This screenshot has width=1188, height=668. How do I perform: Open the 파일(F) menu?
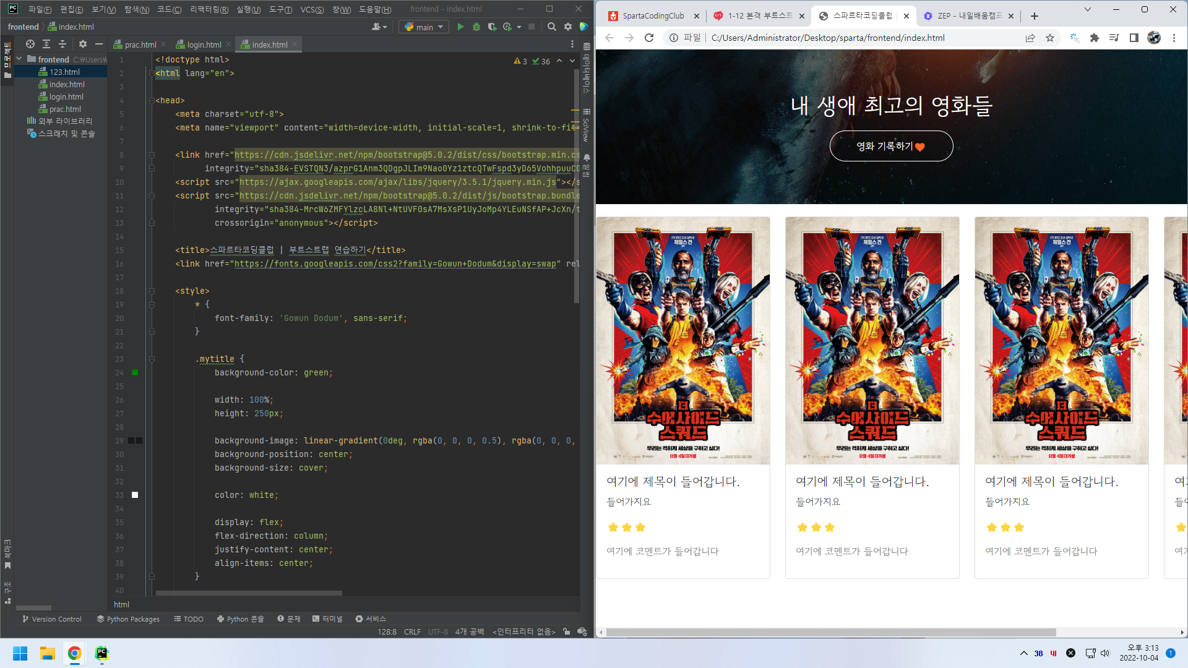coord(40,9)
